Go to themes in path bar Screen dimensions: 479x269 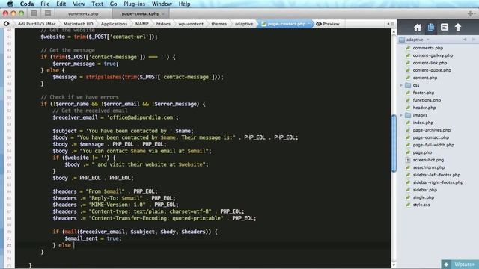219,24
